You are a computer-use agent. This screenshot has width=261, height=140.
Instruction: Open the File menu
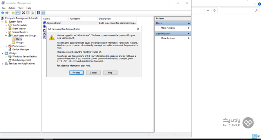point(4,8)
